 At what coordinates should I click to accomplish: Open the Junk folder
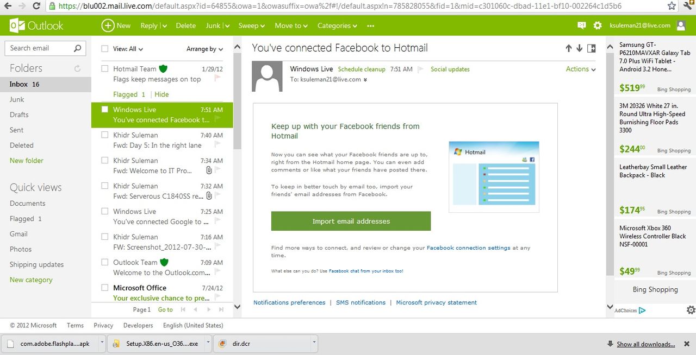click(x=17, y=99)
